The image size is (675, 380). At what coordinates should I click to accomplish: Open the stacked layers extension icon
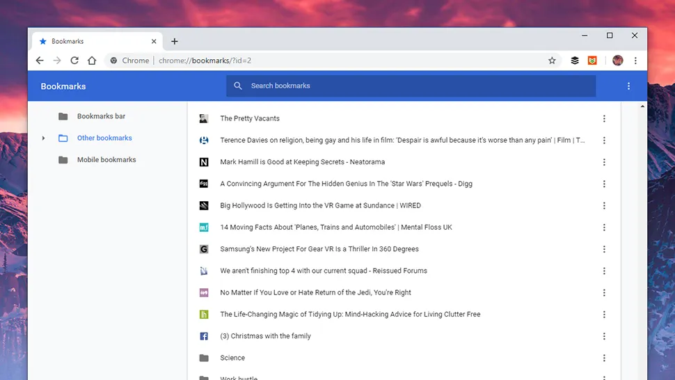(575, 61)
